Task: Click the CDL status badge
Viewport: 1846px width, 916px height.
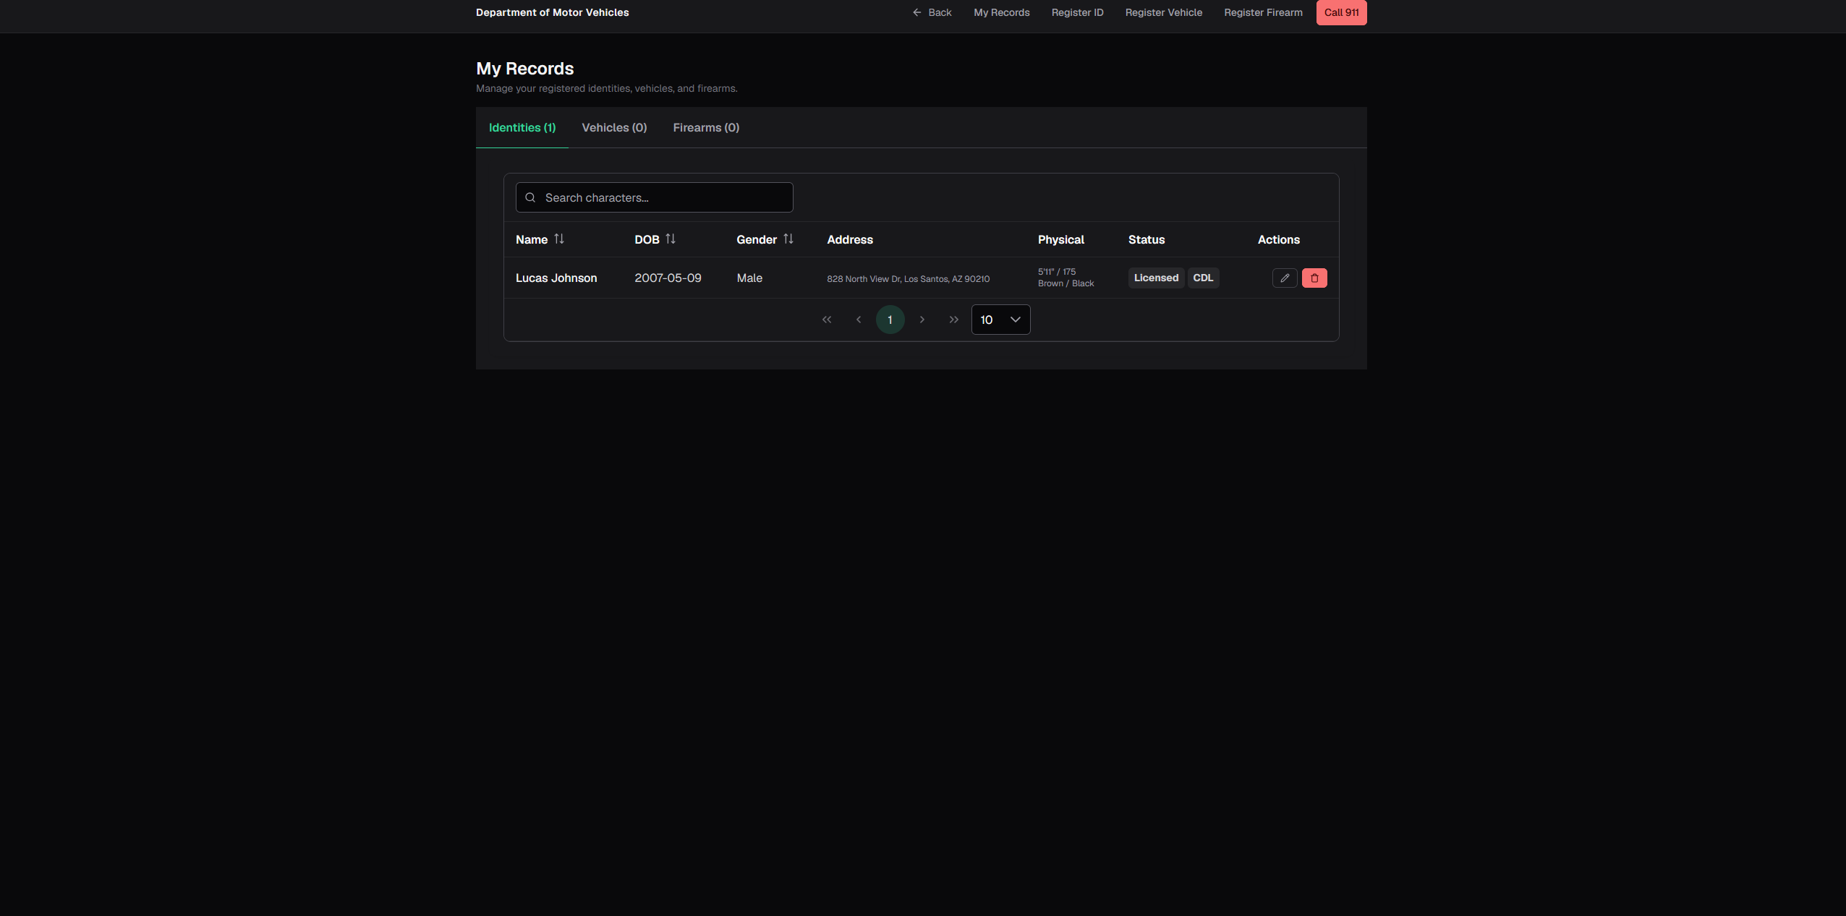Action: click(x=1203, y=278)
